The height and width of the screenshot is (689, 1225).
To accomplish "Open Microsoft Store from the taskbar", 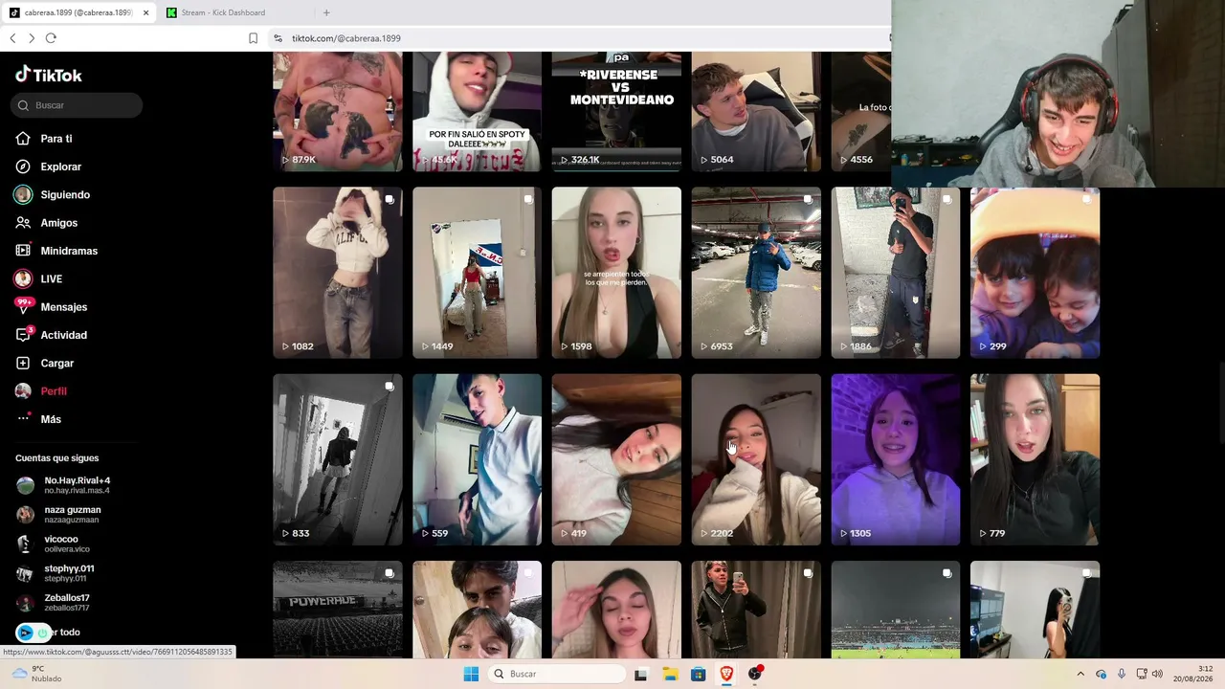I will (699, 674).
